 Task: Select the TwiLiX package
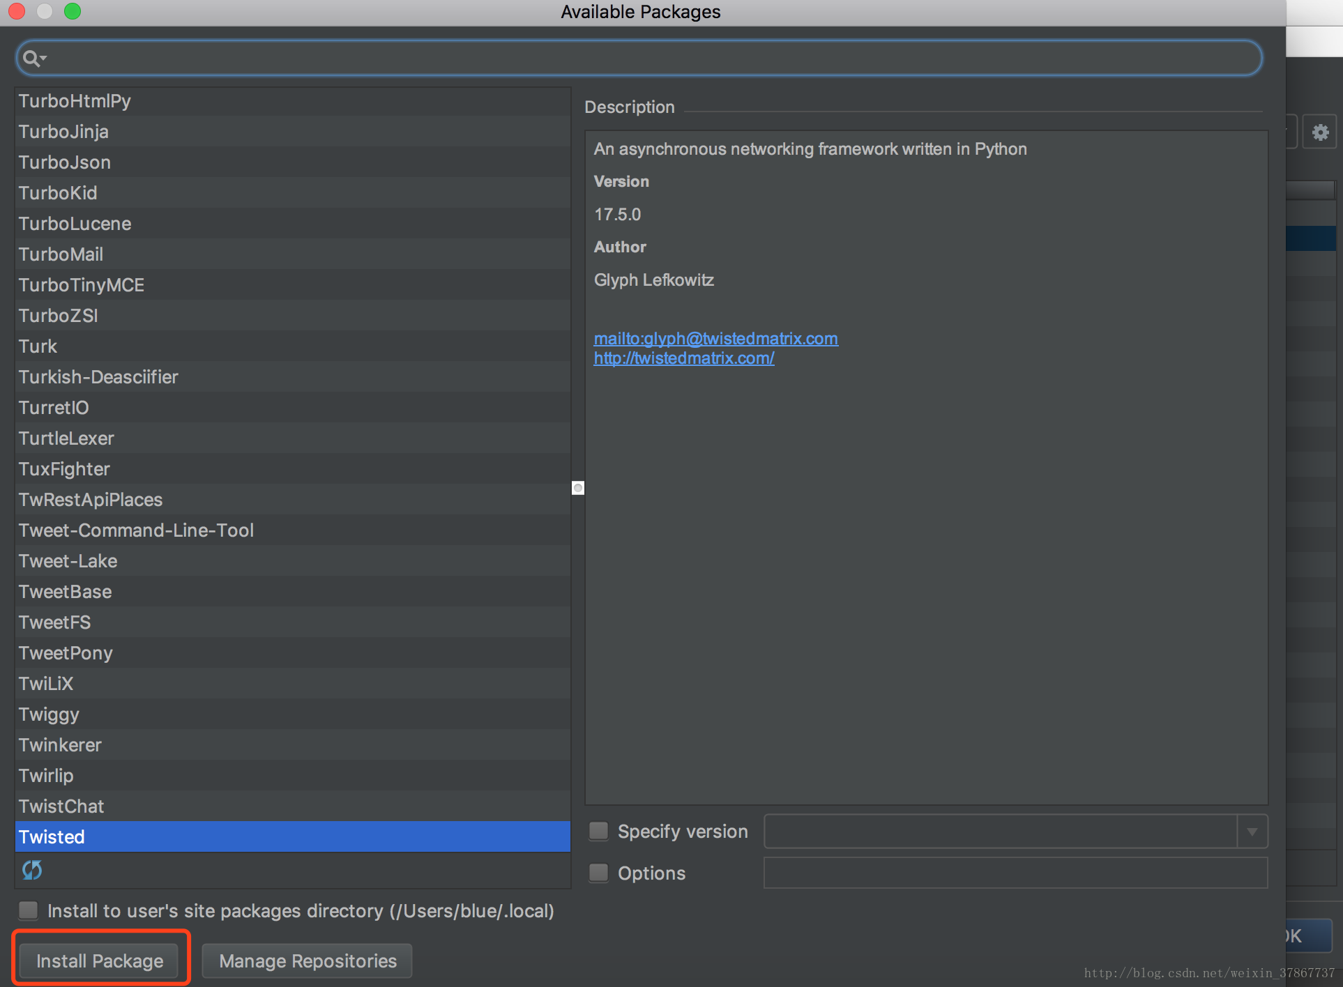coord(293,683)
